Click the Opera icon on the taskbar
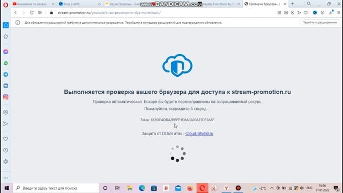This screenshot has height=193, width=343. (202, 188)
